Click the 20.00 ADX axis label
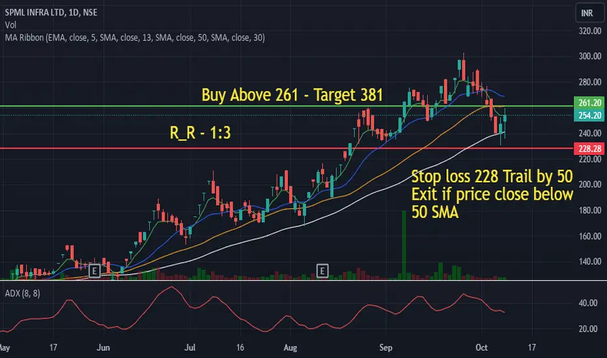The height and width of the screenshot is (358, 607). [x=588, y=329]
